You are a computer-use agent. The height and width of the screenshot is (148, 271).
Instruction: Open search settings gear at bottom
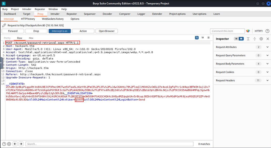(9, 144)
